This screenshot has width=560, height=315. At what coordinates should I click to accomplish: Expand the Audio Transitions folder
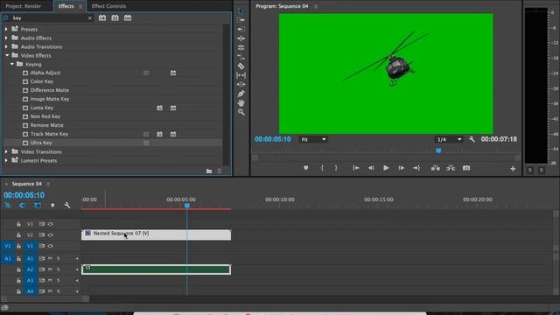click(6, 46)
